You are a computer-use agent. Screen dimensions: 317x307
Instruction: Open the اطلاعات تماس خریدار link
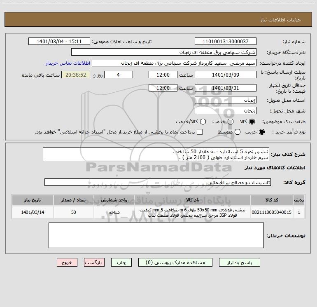coord(68,63)
